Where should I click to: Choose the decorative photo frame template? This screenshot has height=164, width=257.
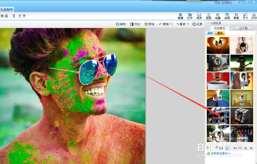pos(218,63)
